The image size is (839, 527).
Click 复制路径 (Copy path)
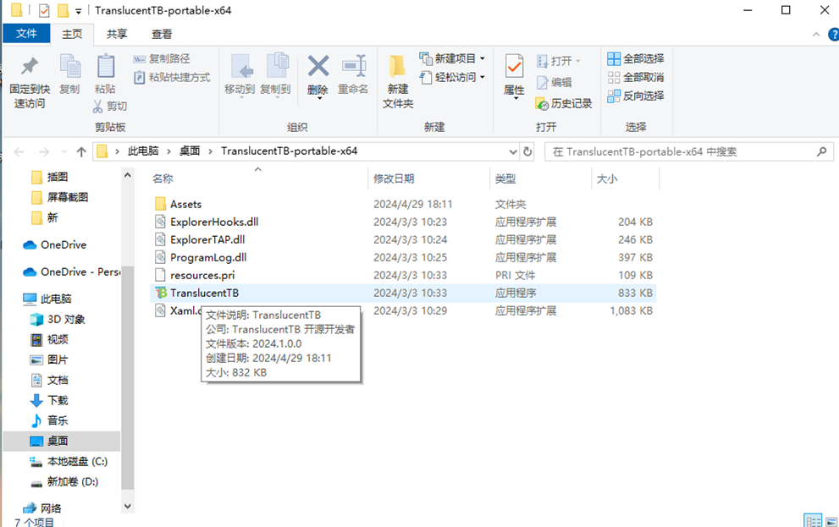point(162,59)
